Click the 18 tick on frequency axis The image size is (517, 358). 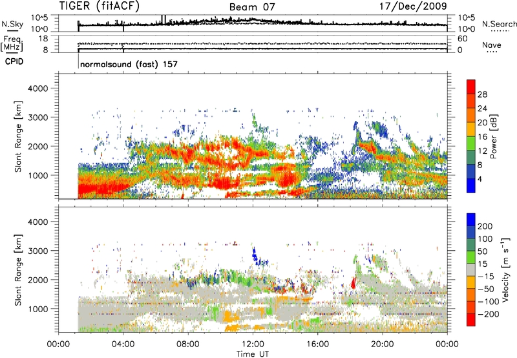tap(43, 39)
